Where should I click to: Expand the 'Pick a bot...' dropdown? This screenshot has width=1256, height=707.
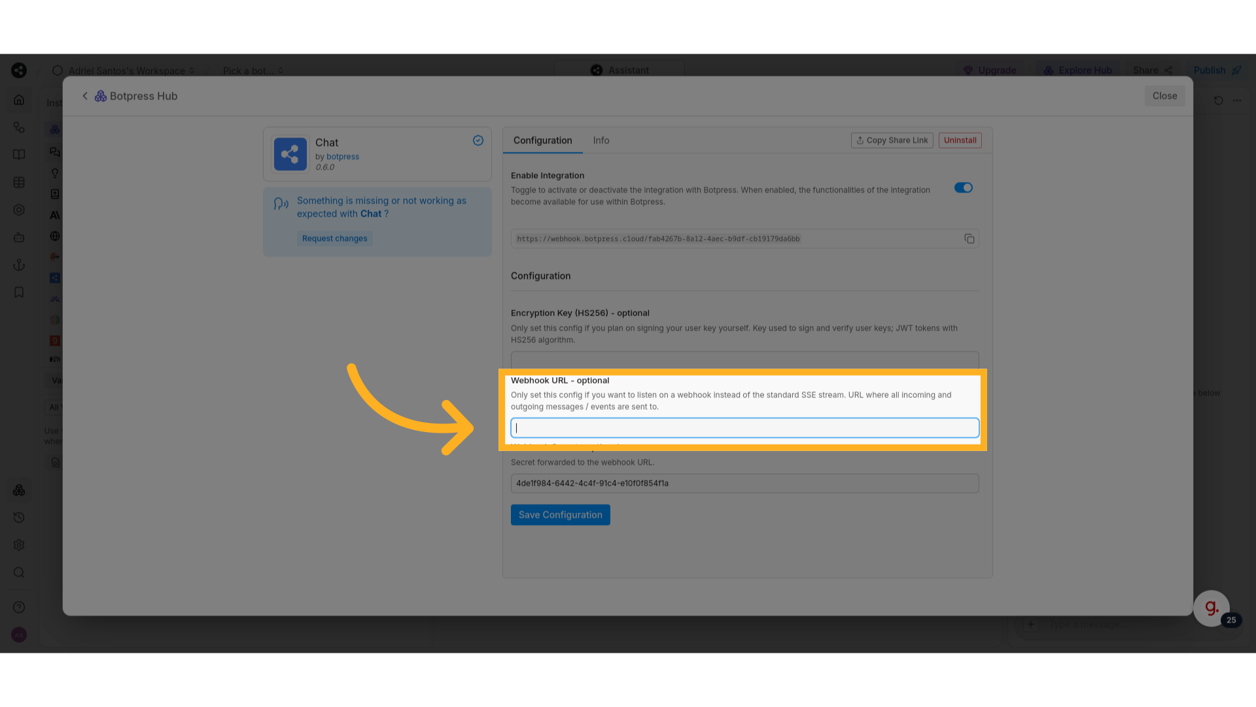coord(253,70)
